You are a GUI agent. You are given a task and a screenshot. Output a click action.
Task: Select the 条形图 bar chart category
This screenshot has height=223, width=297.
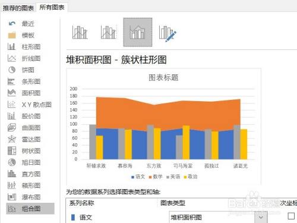(24, 81)
